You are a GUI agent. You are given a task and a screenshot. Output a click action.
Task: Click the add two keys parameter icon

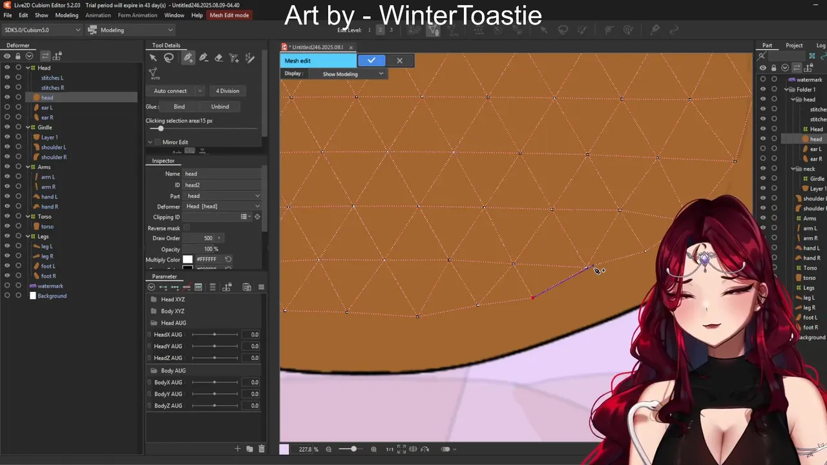pyautogui.click(x=163, y=287)
